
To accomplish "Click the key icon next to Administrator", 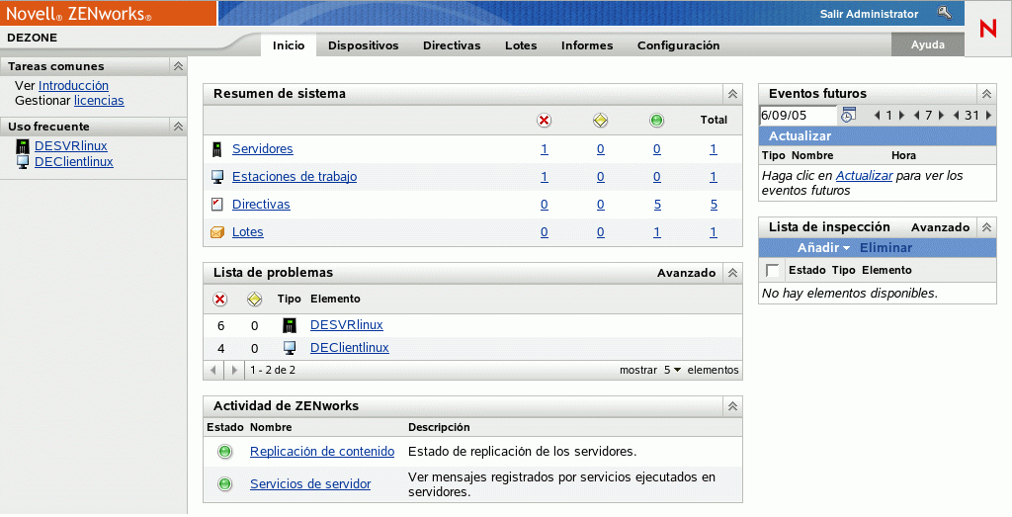I will pos(944,13).
